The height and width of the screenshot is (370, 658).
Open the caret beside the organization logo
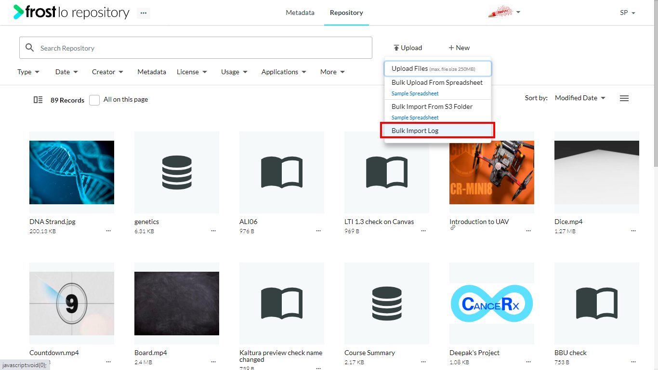pyautogui.click(x=518, y=12)
